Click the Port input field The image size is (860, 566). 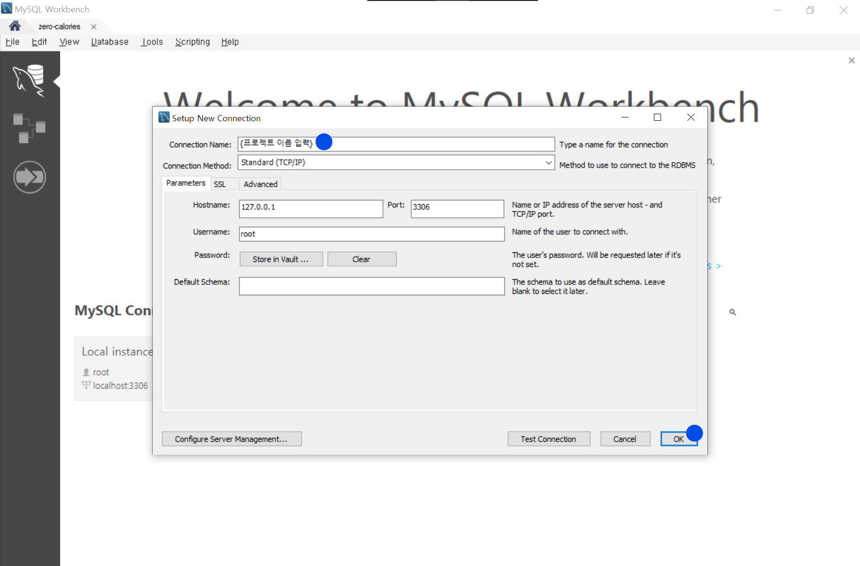coord(457,208)
